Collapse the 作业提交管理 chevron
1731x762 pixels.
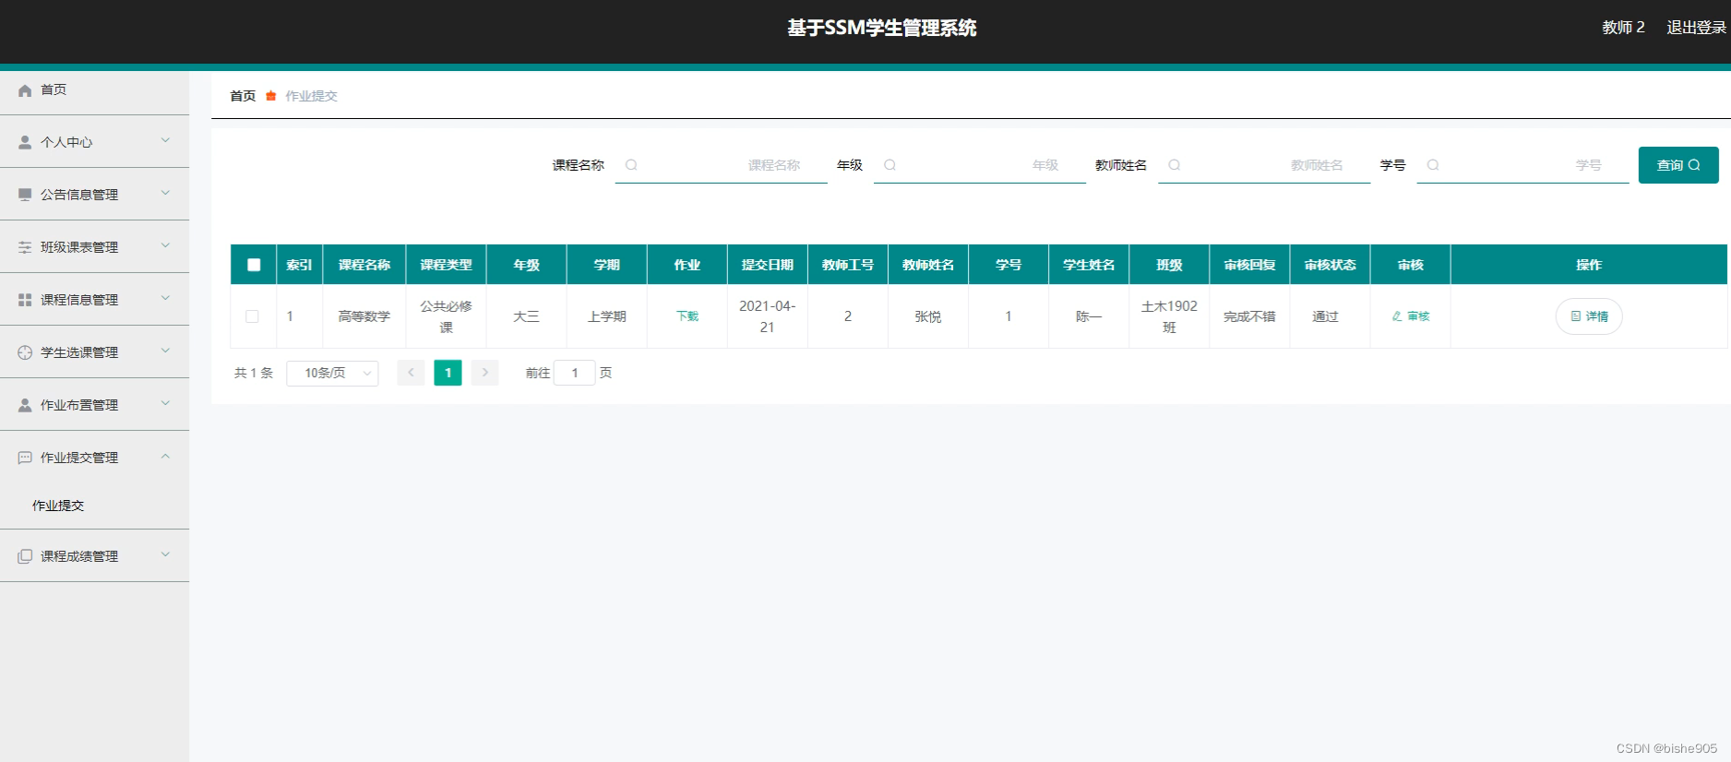click(166, 456)
